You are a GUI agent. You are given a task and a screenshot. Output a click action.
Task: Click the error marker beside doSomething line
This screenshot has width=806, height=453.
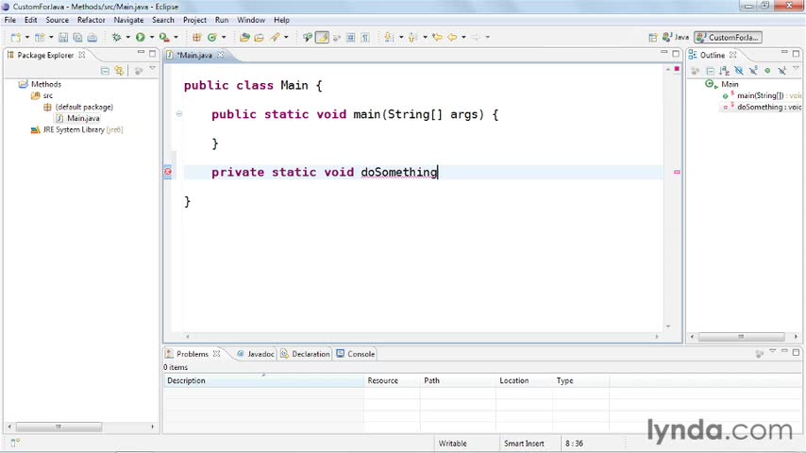(168, 172)
